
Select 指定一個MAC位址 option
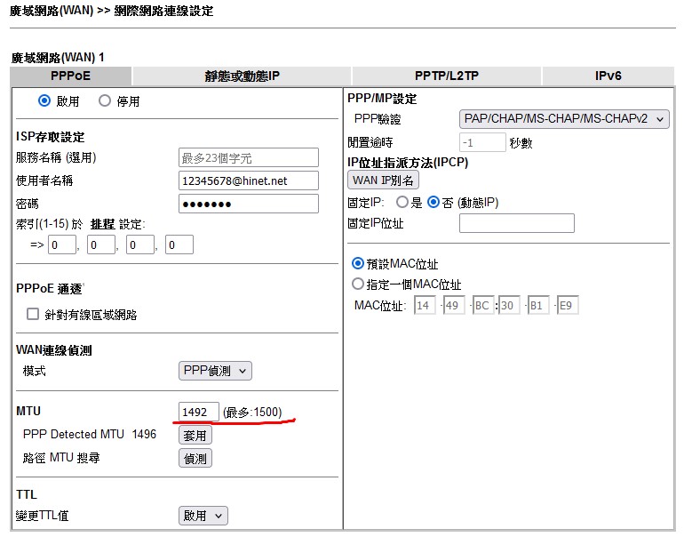tap(358, 285)
